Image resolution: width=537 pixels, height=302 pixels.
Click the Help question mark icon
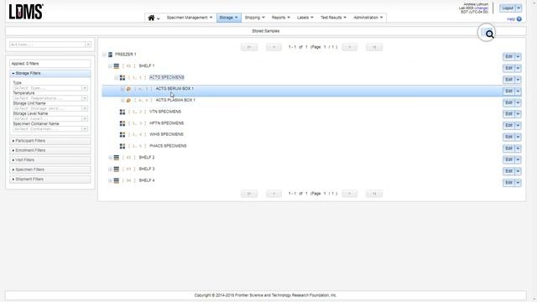[519, 19]
